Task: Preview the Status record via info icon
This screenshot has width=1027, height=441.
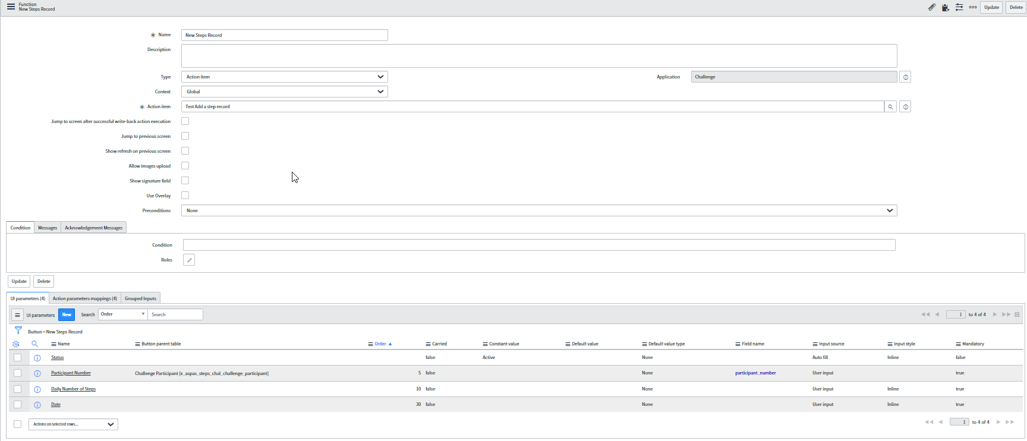Action: tap(37, 358)
